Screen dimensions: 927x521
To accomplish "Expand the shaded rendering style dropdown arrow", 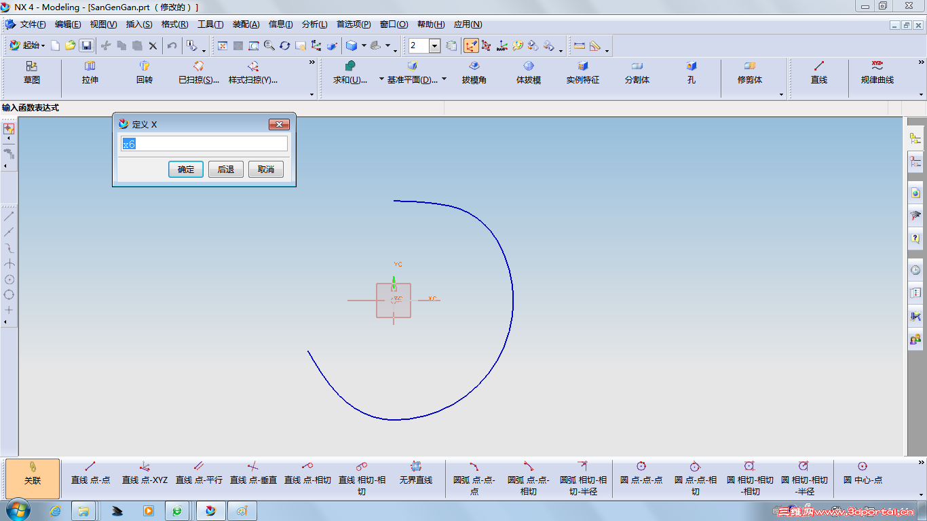I will tap(364, 45).
